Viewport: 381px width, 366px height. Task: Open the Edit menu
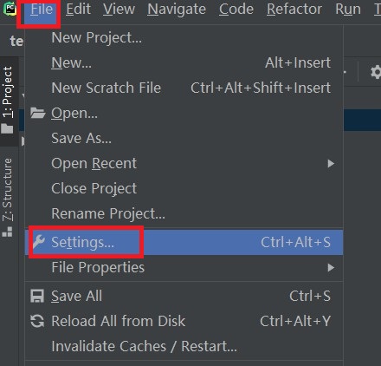pyautogui.click(x=78, y=10)
